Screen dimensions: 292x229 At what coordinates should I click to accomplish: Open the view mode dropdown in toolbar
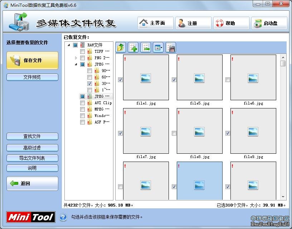click(158, 47)
